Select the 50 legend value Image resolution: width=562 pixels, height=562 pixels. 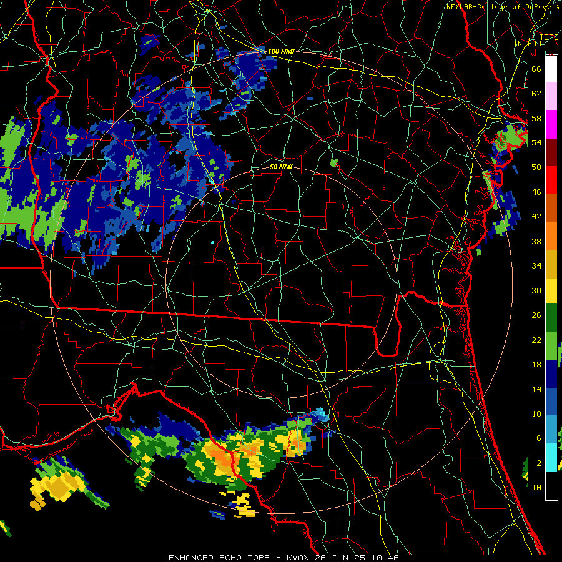pos(536,167)
